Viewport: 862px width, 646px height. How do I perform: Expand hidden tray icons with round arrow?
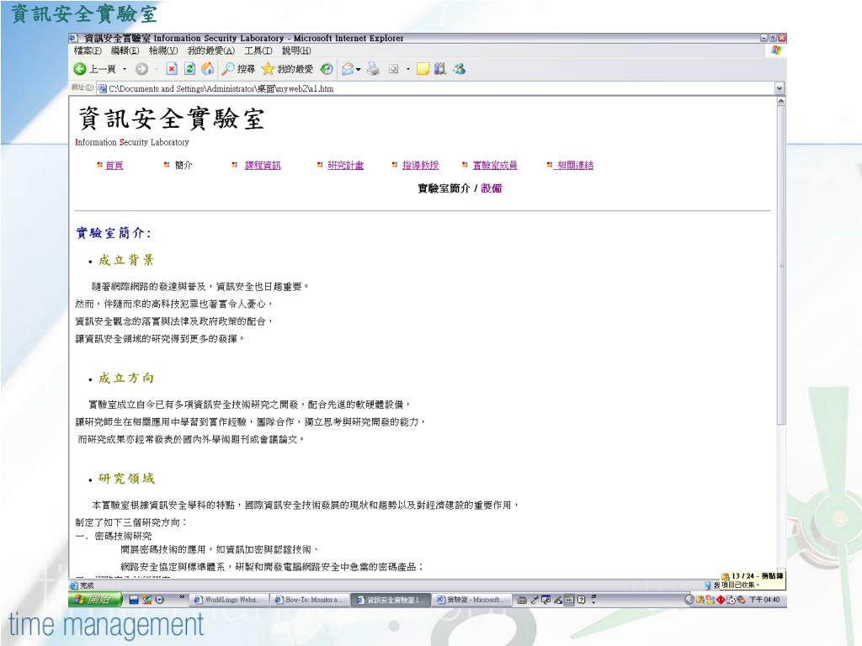(x=689, y=600)
